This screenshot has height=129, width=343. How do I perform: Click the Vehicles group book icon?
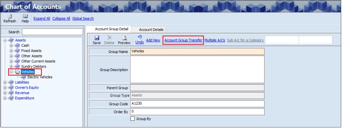click(17, 72)
